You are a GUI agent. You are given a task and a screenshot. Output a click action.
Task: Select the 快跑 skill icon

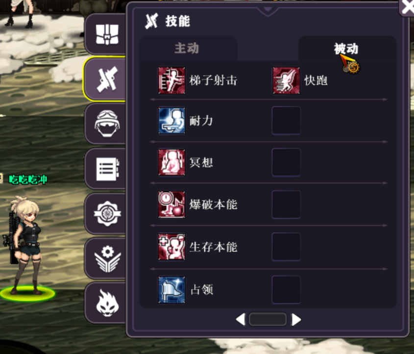[x=286, y=80]
